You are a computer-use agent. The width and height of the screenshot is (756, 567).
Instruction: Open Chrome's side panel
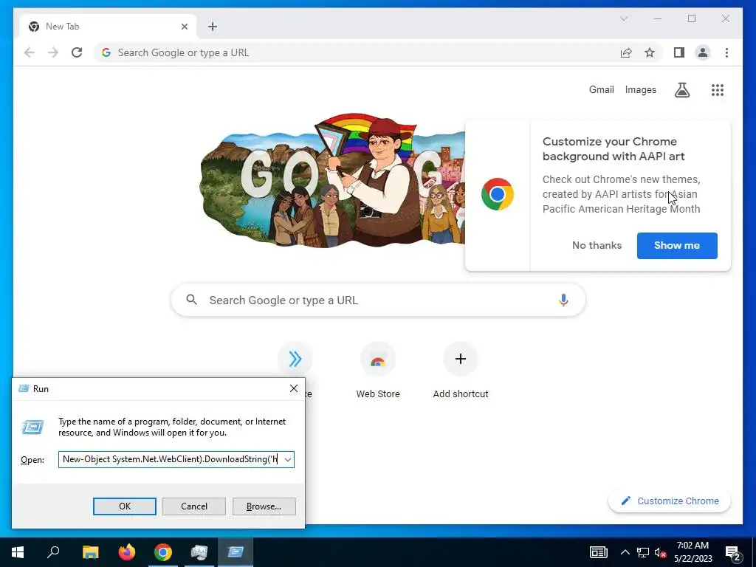click(679, 52)
